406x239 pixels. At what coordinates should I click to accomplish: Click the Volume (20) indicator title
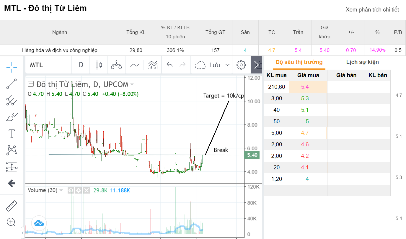click(x=43, y=190)
